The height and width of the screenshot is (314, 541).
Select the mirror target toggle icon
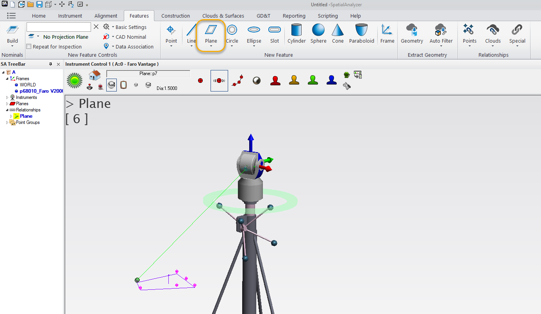pos(123,84)
